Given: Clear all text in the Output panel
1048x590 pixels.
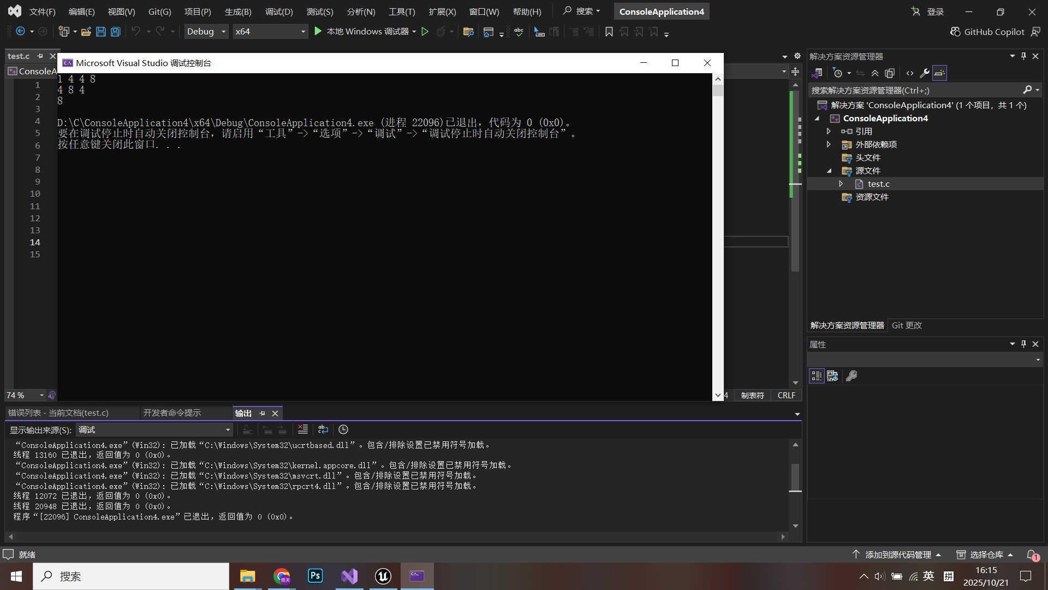Looking at the screenshot, I should 303,429.
